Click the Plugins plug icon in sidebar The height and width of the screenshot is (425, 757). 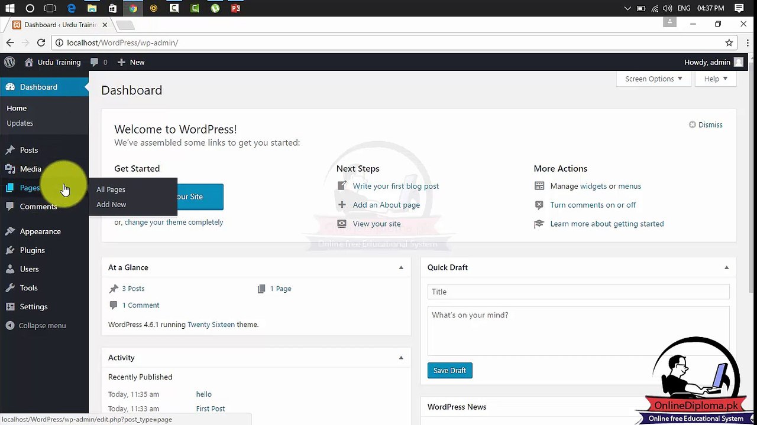click(10, 250)
